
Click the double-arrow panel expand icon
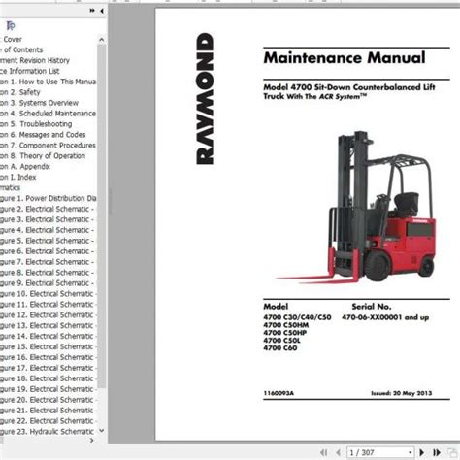pyautogui.click(x=92, y=11)
